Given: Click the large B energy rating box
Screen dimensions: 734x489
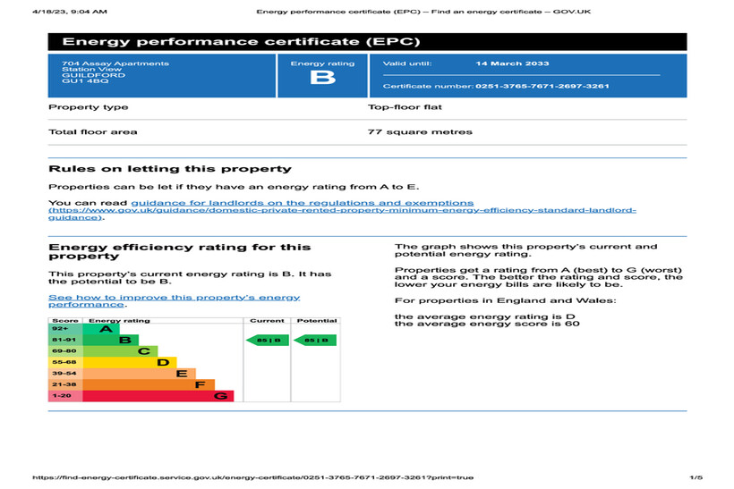Looking at the screenshot, I should coord(322,76).
